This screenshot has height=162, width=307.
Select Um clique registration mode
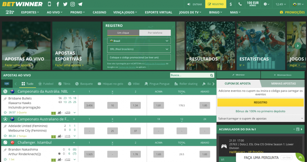123,33
